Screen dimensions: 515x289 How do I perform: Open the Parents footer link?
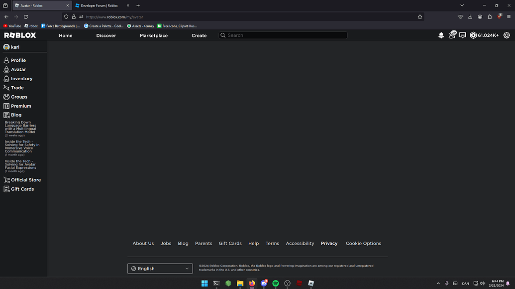pos(204,244)
